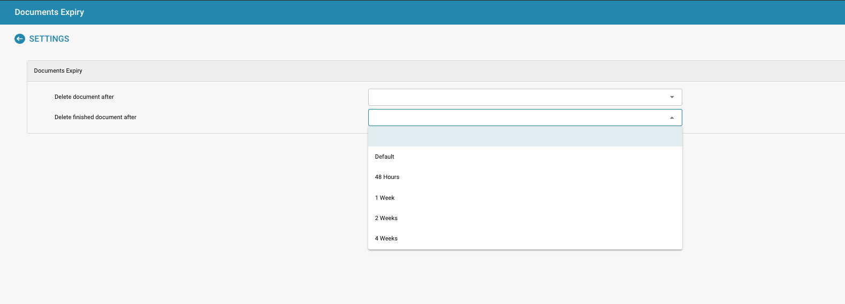Select '4 Weeks' expiry option
Viewport: 845px width, 304px height.
[386, 238]
